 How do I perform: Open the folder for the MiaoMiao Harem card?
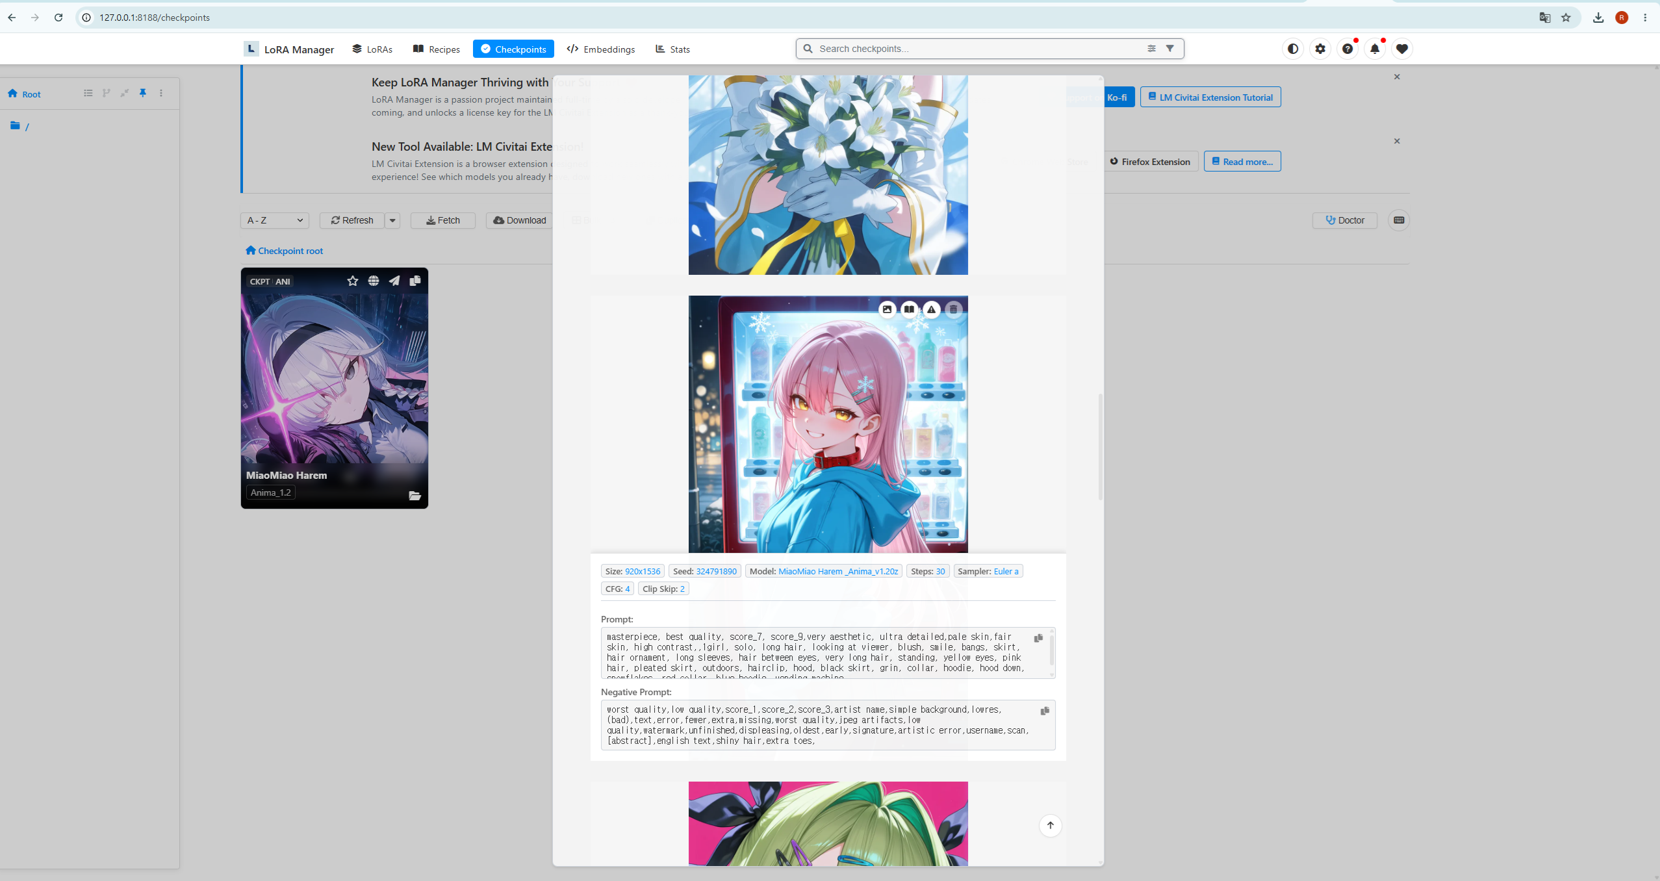point(415,496)
